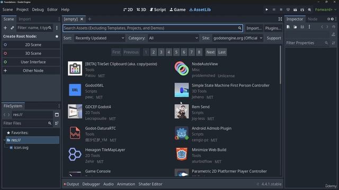Image resolution: width=339 pixels, height=190 pixels.
Task: Switch to the 2D workspace
Action: tap(128, 9)
